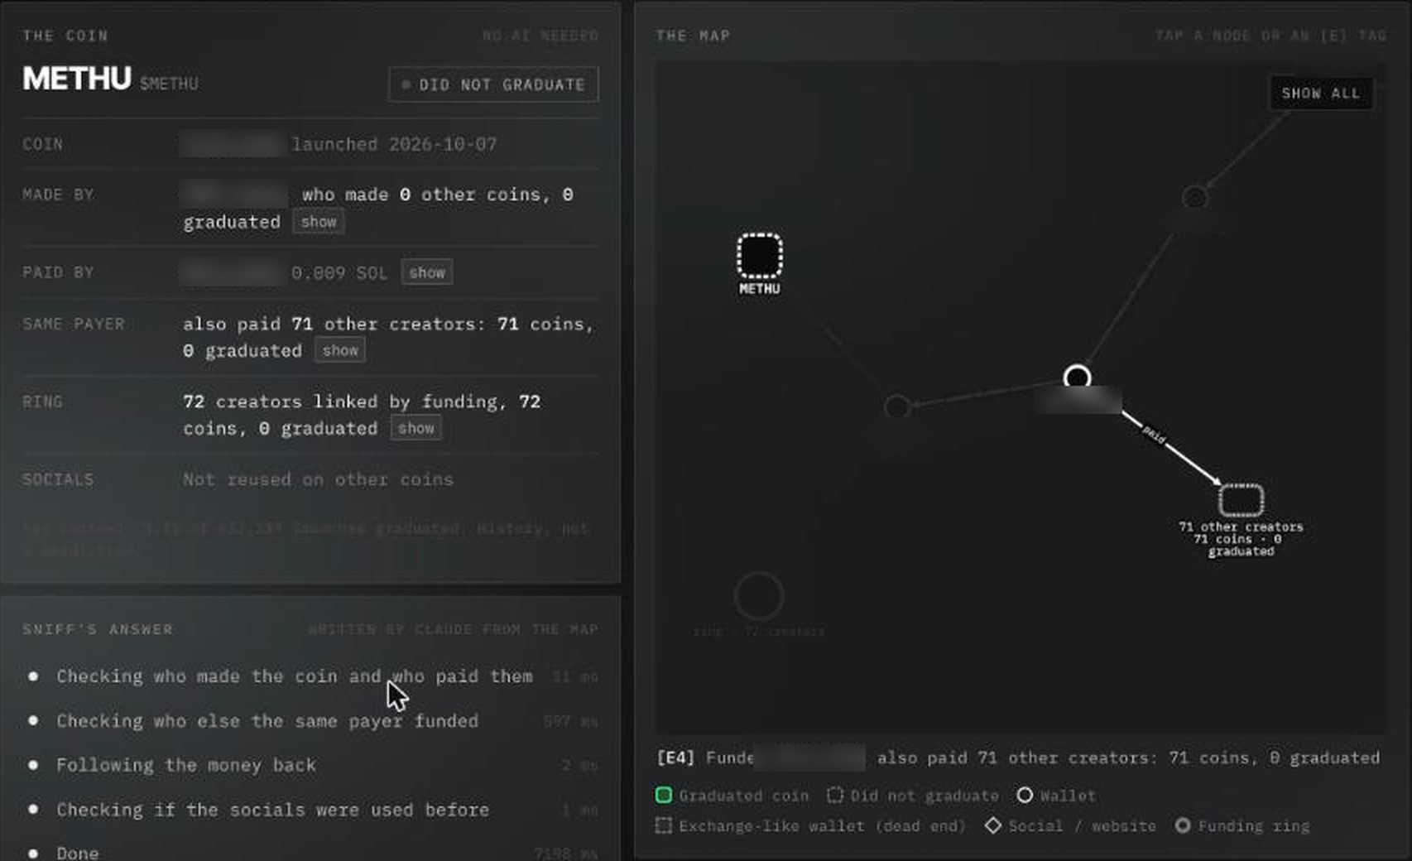Click the Social / website diamond legend icon
The image size is (1412, 861).
click(993, 825)
